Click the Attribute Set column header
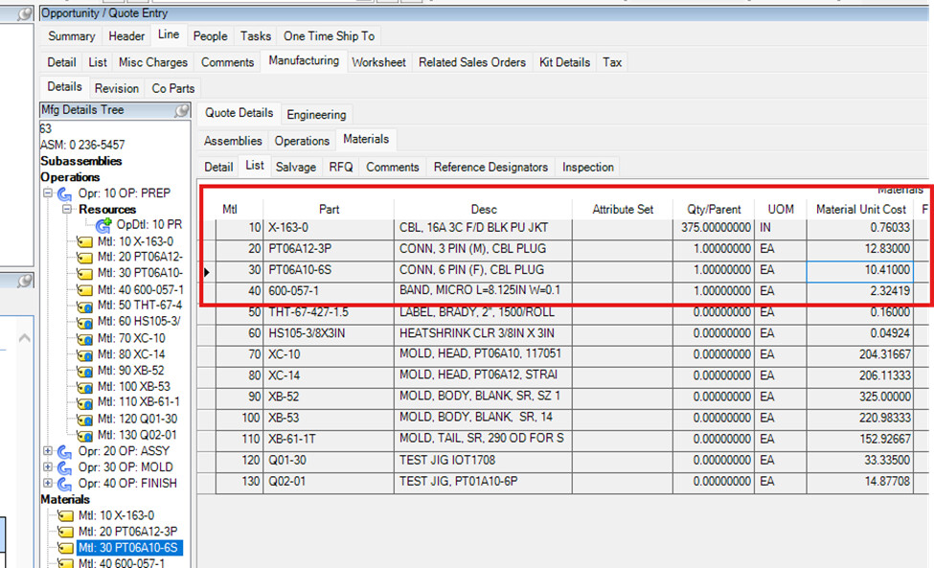This screenshot has height=568, width=934. coord(623,210)
